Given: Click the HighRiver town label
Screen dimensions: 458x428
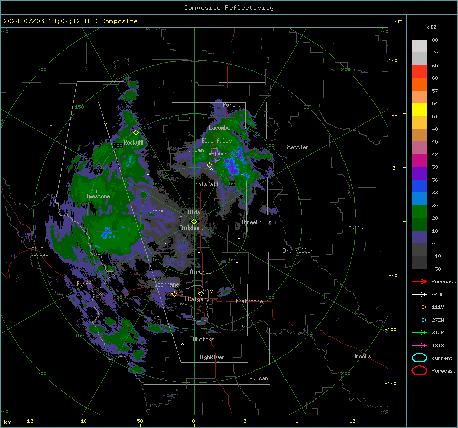Looking at the screenshot, I should coord(211,357).
